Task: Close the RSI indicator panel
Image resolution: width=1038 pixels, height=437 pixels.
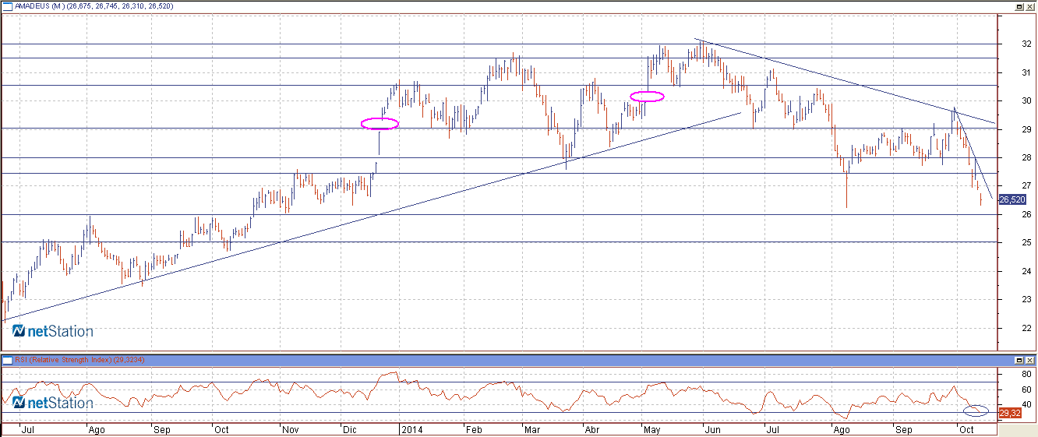Action: pyautogui.click(x=1030, y=361)
